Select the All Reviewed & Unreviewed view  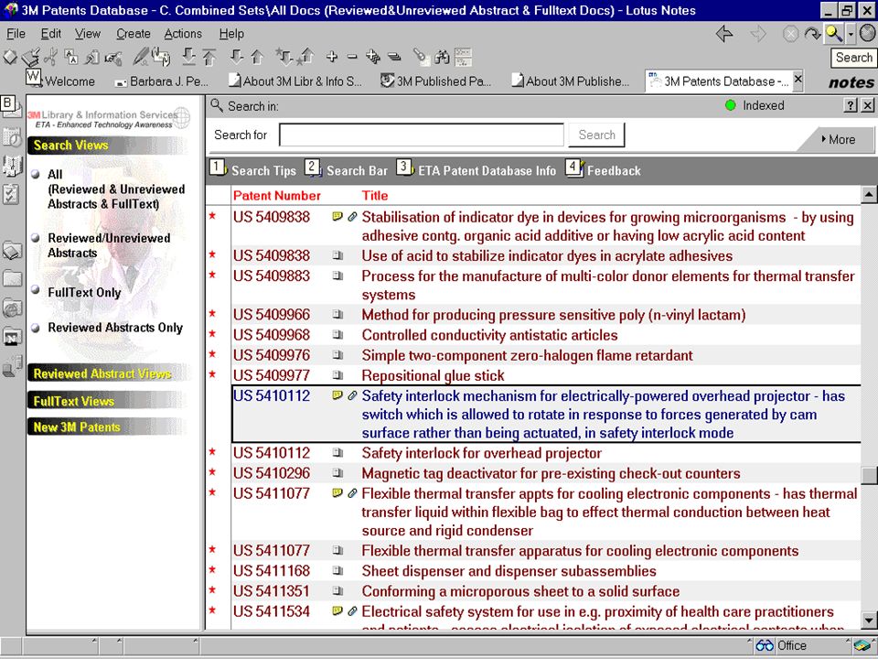pos(116,189)
